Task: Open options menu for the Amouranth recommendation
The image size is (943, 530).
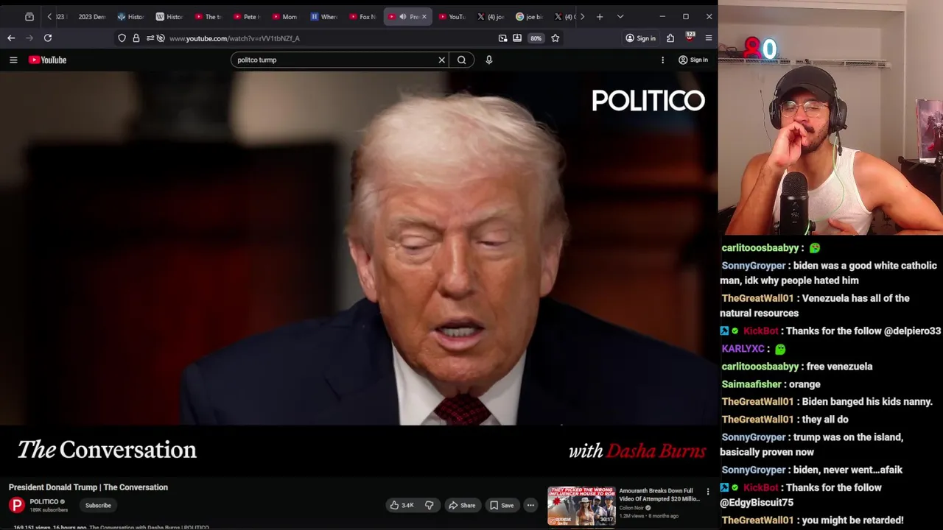Action: [708, 492]
